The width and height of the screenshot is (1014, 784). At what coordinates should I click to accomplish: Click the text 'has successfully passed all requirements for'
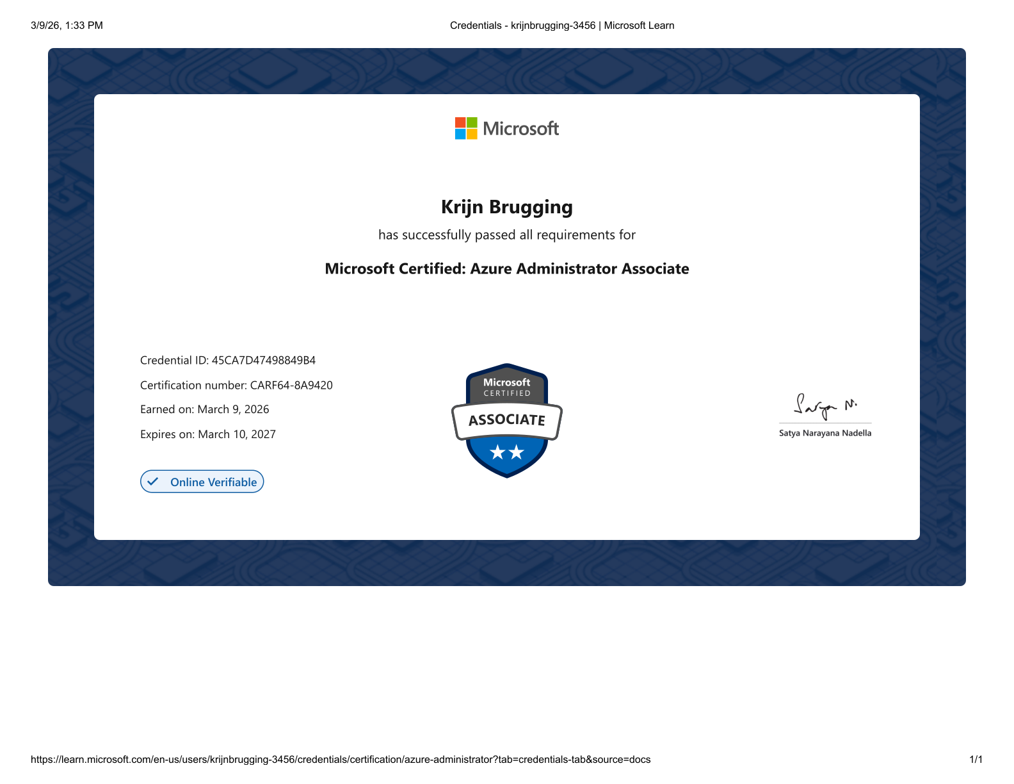(507, 235)
